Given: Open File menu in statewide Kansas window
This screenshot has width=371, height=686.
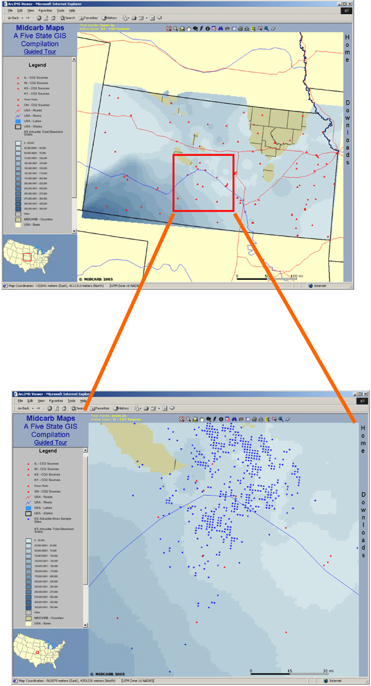Looking at the screenshot, I should [10, 11].
